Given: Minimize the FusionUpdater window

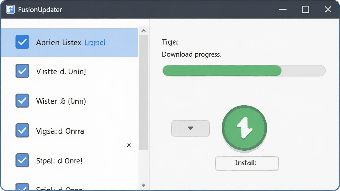Looking at the screenshot, I should pyautogui.click(x=283, y=9).
